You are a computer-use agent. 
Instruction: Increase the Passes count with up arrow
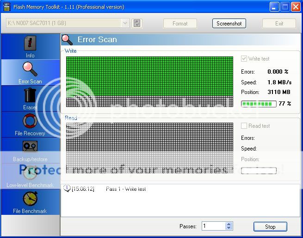click(x=229, y=224)
